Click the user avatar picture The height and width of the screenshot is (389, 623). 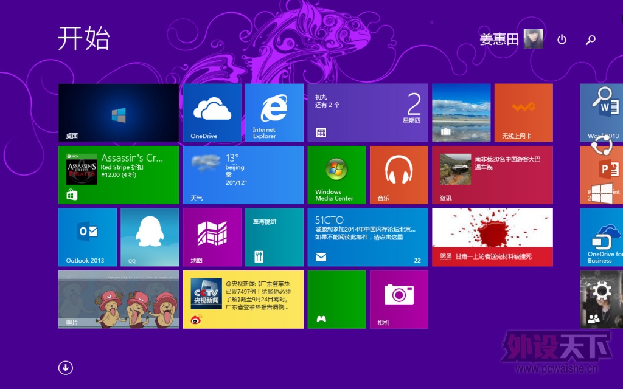pyautogui.click(x=533, y=39)
